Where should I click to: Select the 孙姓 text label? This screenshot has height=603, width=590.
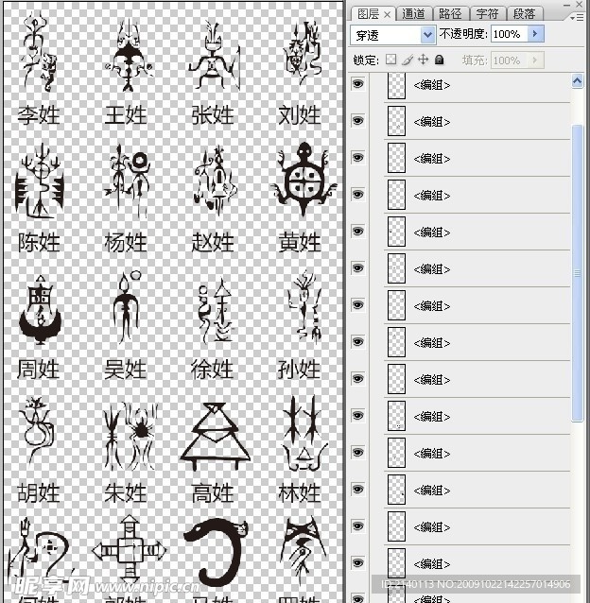[x=299, y=370]
